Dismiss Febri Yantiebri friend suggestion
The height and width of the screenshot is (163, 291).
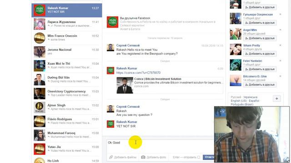tap(280, 61)
